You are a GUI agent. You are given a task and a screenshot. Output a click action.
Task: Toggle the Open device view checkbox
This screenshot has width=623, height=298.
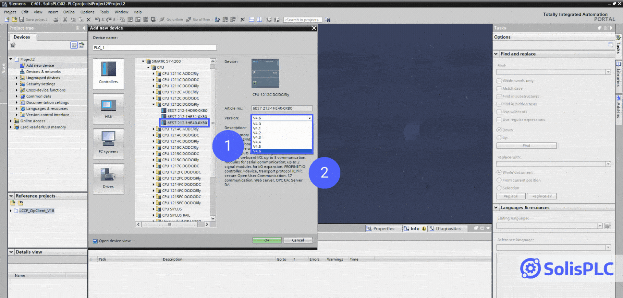pos(95,241)
